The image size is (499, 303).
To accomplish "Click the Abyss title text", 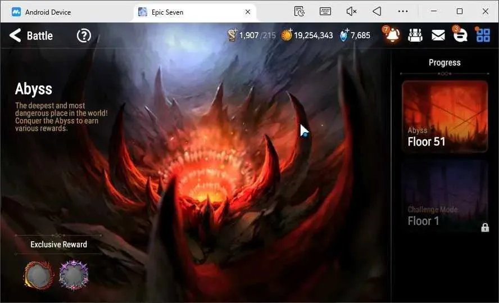I will [33, 89].
